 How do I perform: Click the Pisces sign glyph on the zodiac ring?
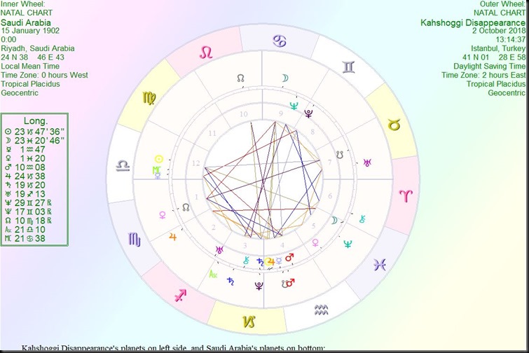[380, 265]
